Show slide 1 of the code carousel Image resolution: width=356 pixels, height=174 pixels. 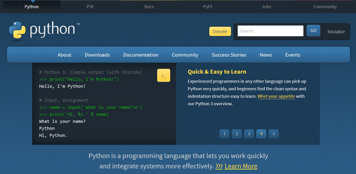point(225,134)
